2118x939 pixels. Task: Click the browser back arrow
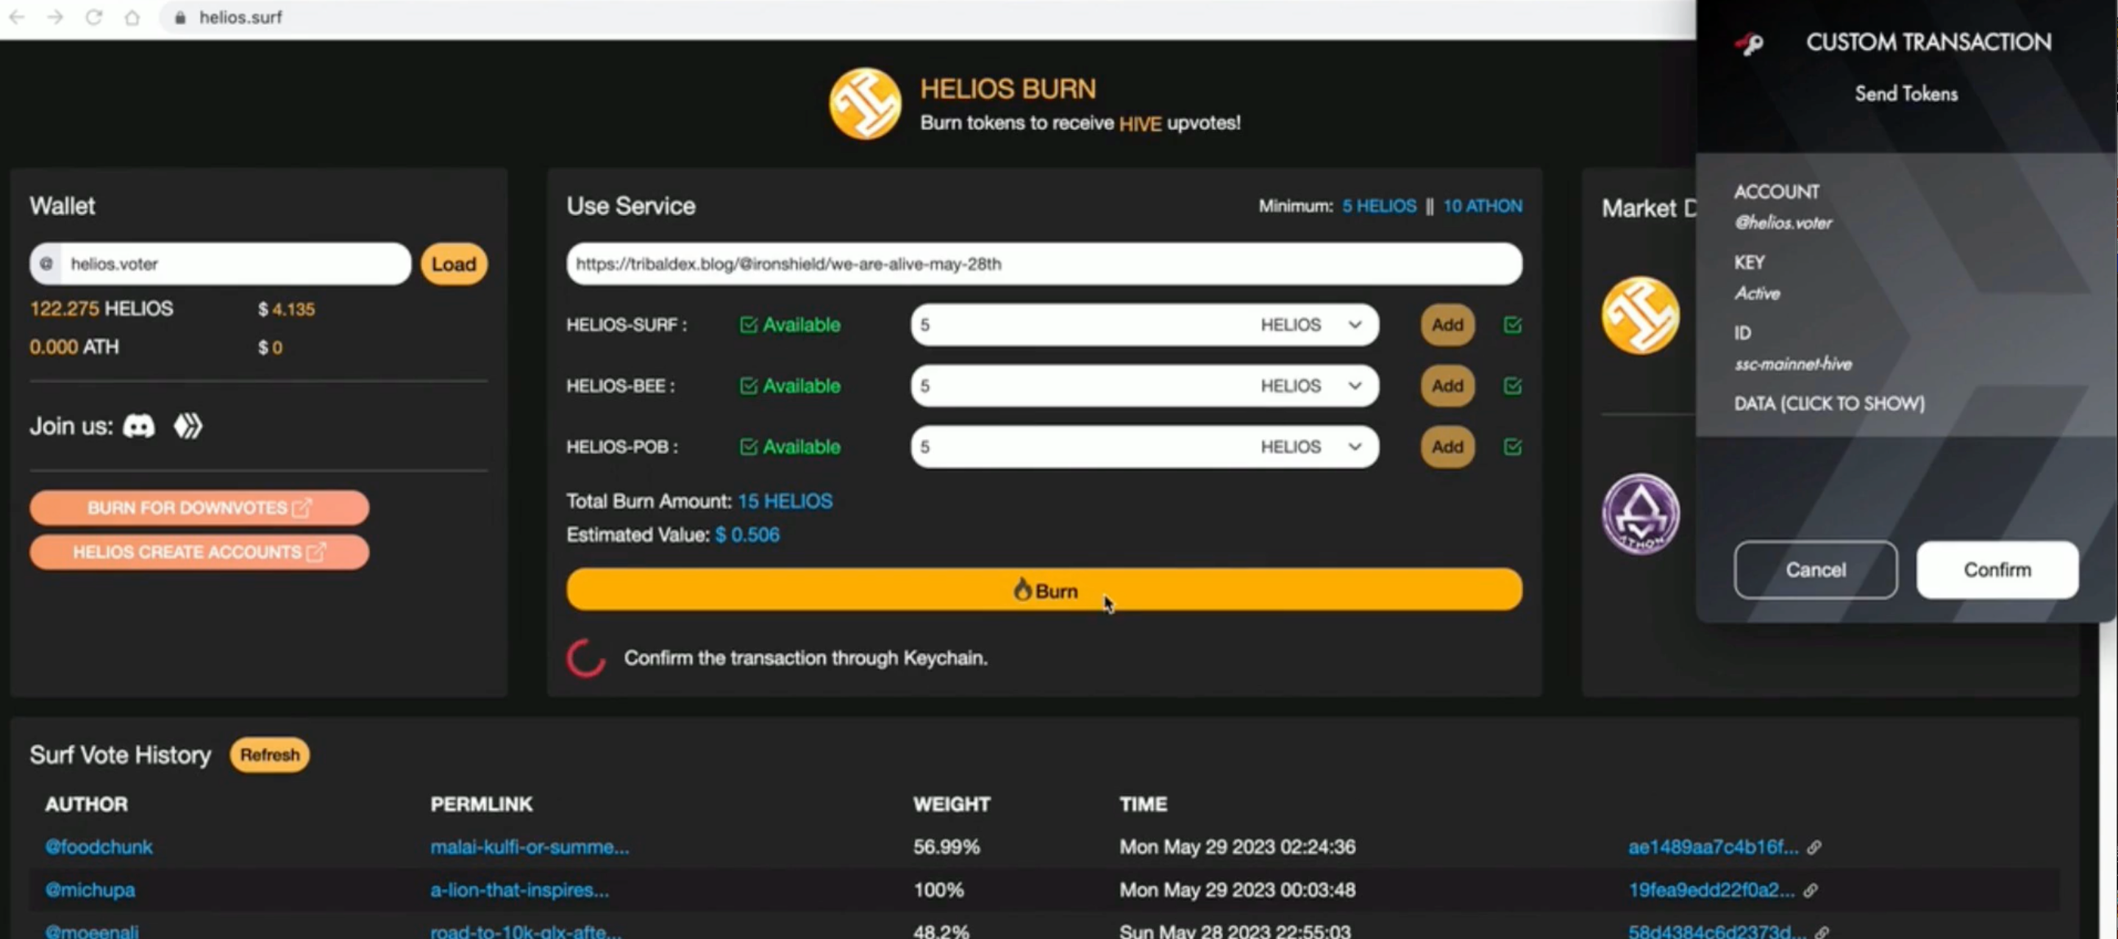[16, 17]
